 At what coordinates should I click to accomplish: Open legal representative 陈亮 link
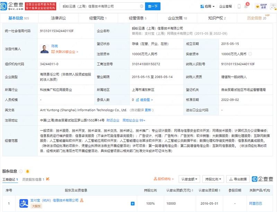tap(55, 46)
